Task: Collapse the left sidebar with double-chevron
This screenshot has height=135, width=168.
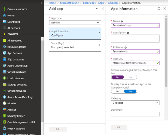Action: pyautogui.click(x=41, y=3)
